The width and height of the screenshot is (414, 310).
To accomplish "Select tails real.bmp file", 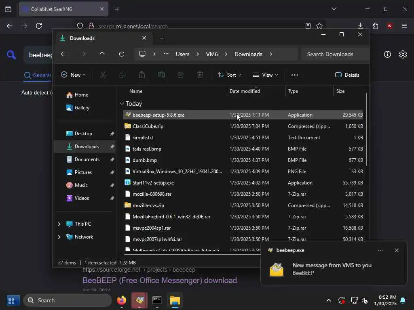I will click(243, 149).
